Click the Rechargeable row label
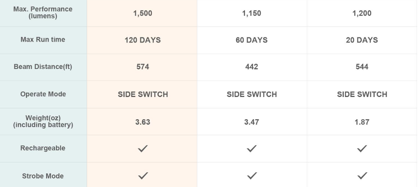418x187 pixels. point(43,148)
